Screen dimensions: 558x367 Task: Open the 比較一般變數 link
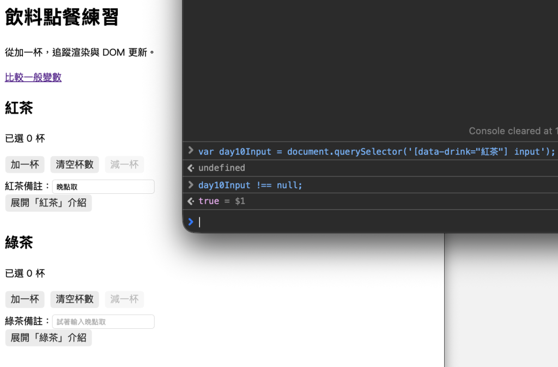click(33, 77)
